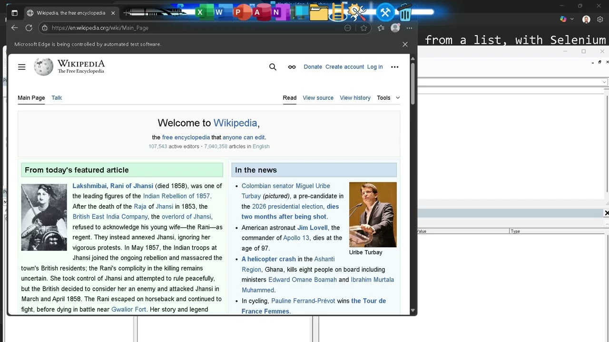
Task: Switch to the Talk tab
Action: [x=57, y=98]
